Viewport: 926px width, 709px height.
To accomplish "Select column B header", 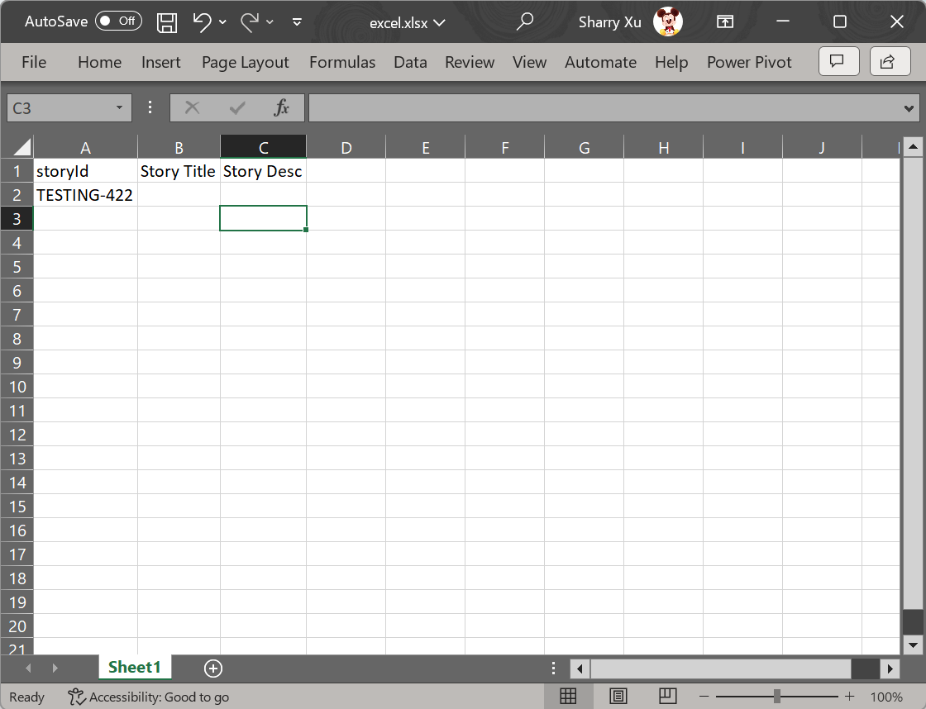I will [x=179, y=147].
